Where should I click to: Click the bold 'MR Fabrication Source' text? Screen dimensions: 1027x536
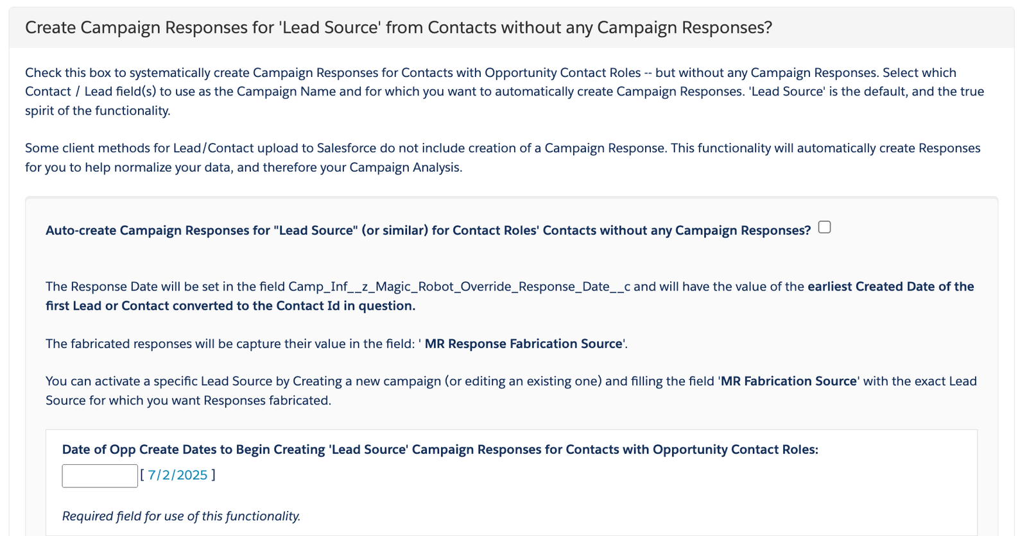click(789, 381)
